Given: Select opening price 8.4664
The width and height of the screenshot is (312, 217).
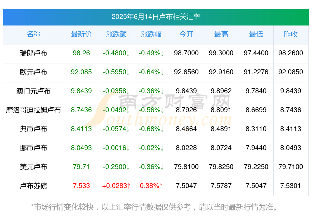Looking at the screenshot, I should click(x=186, y=129).
